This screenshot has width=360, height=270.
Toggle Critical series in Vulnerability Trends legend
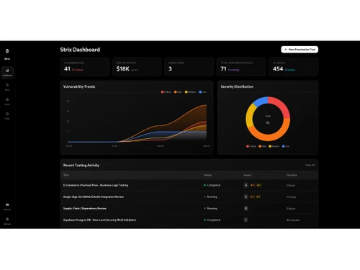[166, 92]
